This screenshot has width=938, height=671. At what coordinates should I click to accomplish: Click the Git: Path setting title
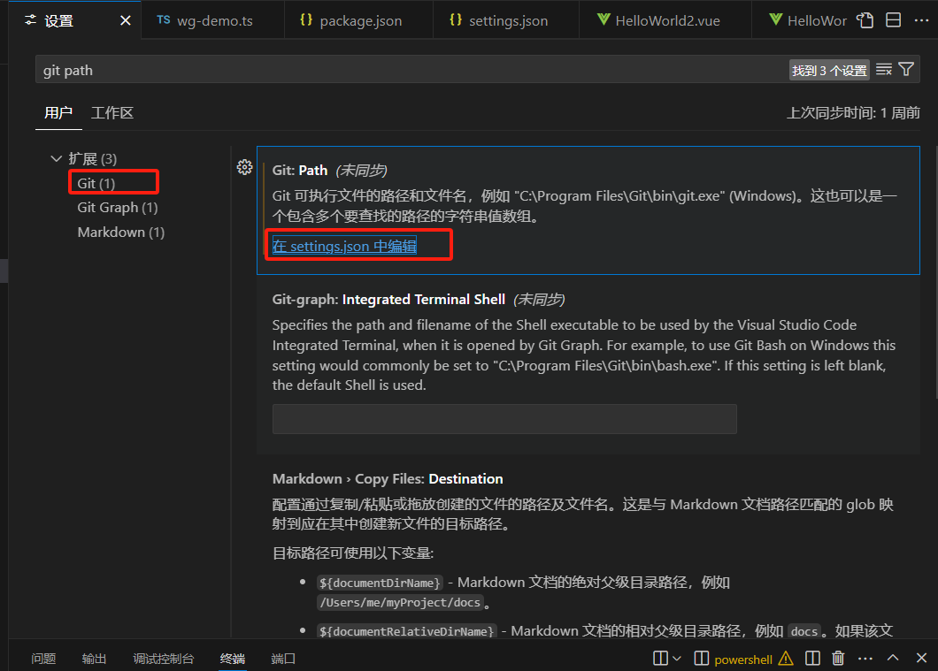(x=300, y=171)
